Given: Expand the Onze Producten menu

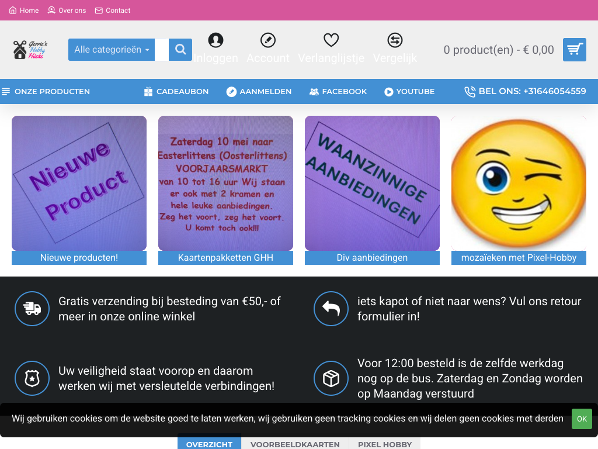Looking at the screenshot, I should tap(46, 92).
